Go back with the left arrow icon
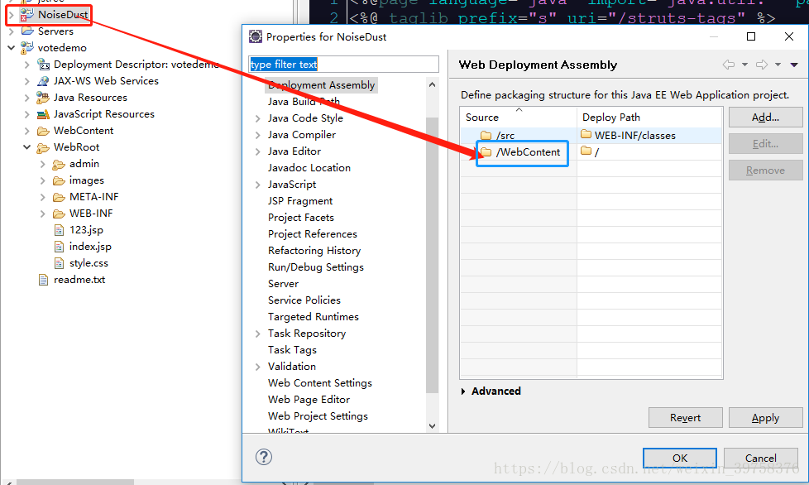 click(729, 65)
